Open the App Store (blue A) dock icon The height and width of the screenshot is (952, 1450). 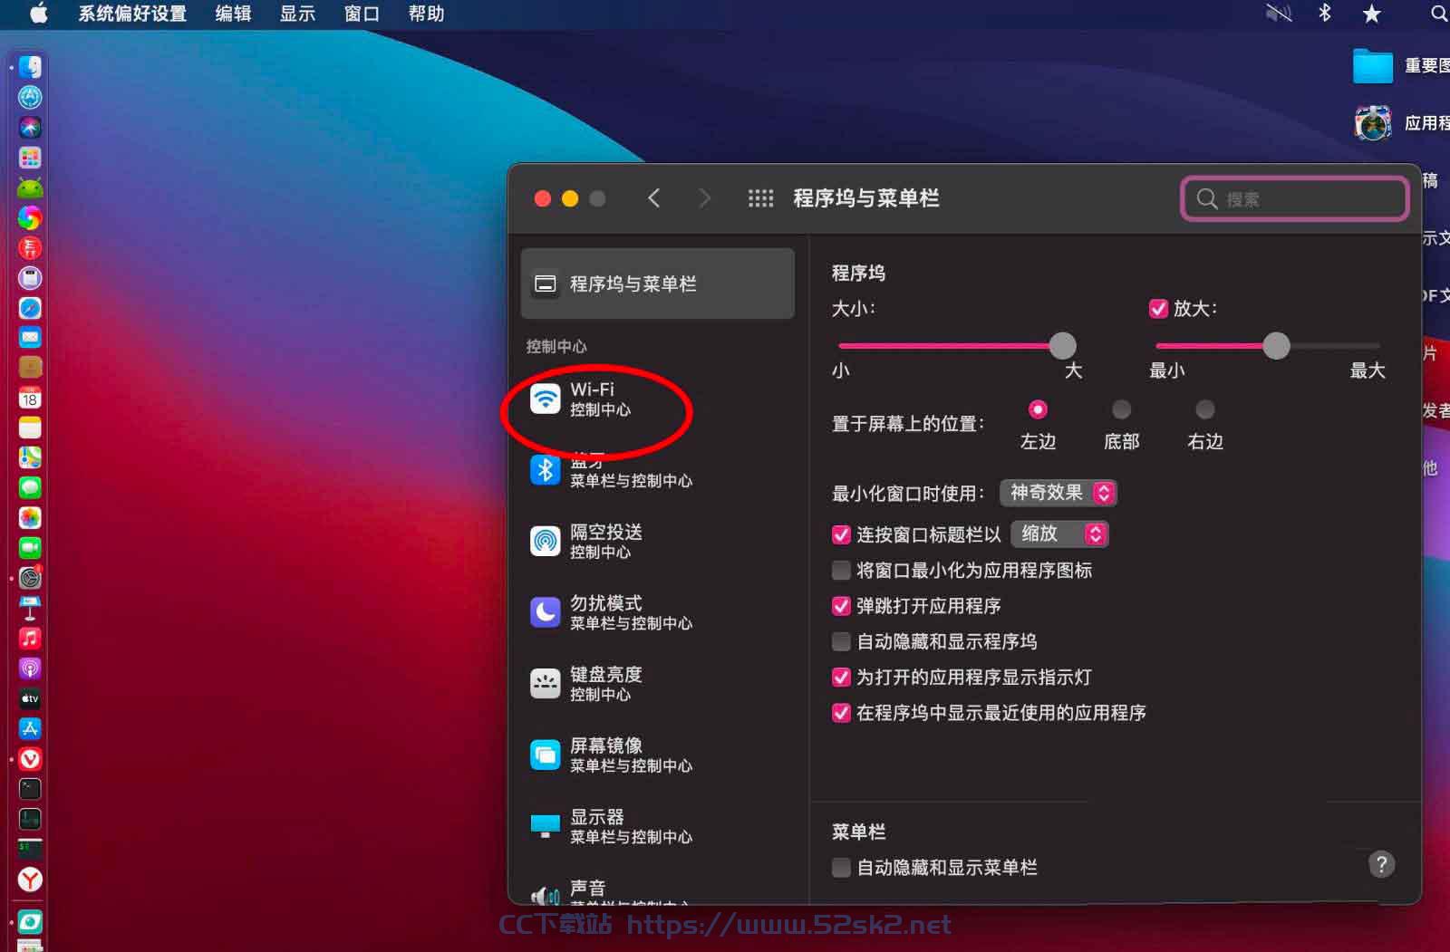(x=30, y=728)
